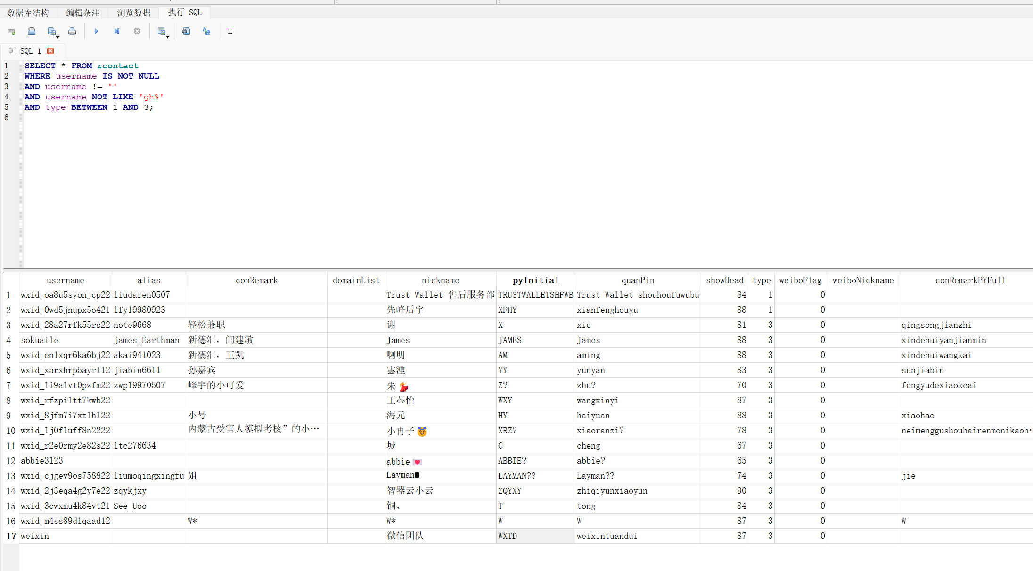The height and width of the screenshot is (571, 1033).
Task: Click the open SQL file icon
Action: pyautogui.click(x=32, y=32)
